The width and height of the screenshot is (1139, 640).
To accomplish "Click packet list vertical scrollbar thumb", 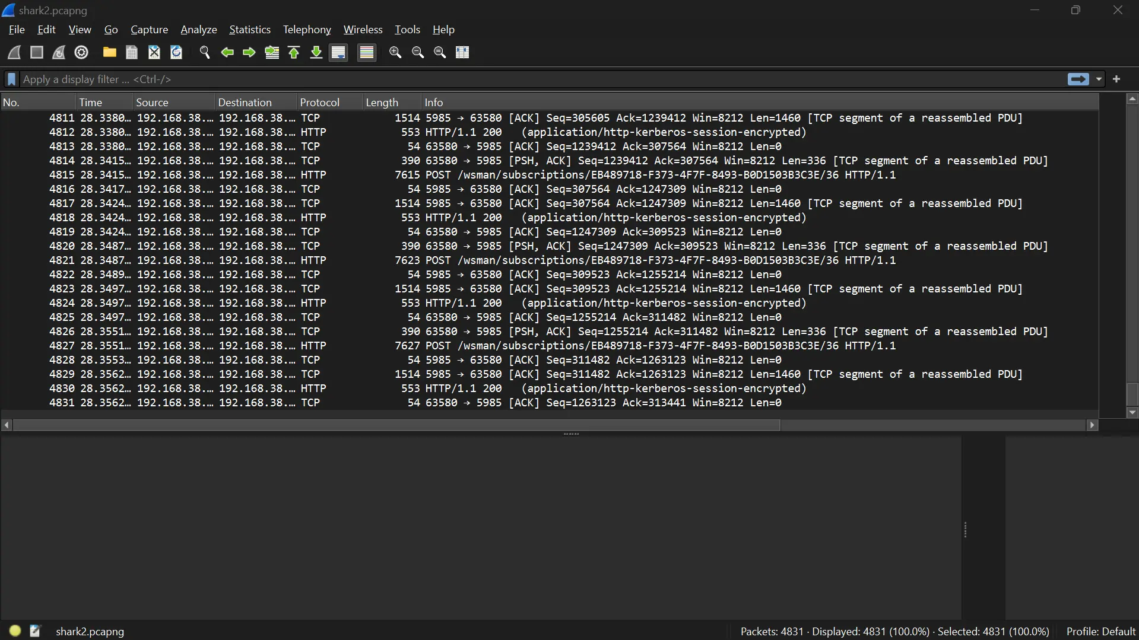I will pos(1132,394).
